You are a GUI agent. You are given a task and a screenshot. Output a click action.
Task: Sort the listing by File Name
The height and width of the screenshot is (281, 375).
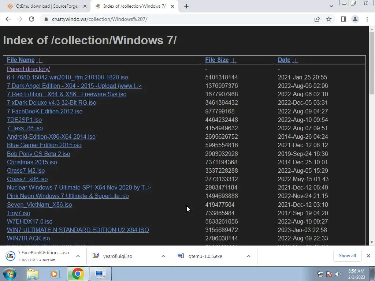coord(21,60)
